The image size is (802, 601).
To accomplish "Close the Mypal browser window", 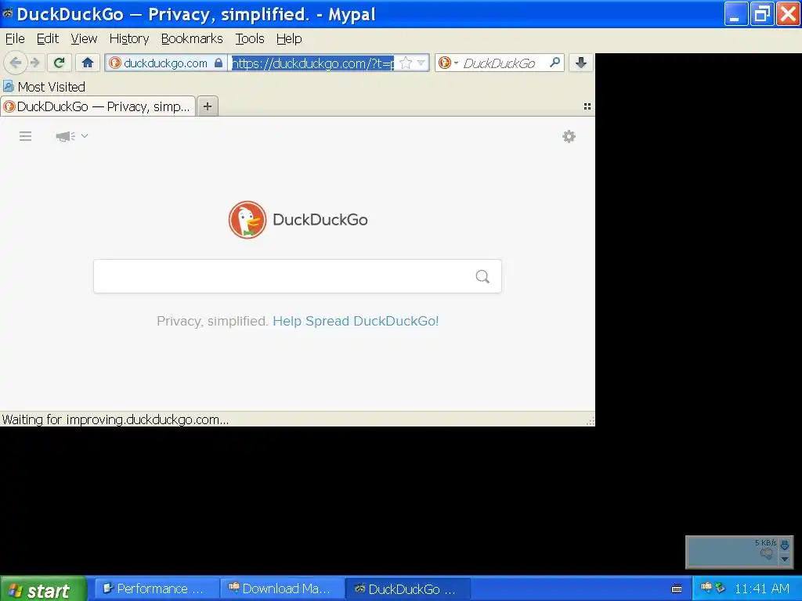I will point(788,14).
